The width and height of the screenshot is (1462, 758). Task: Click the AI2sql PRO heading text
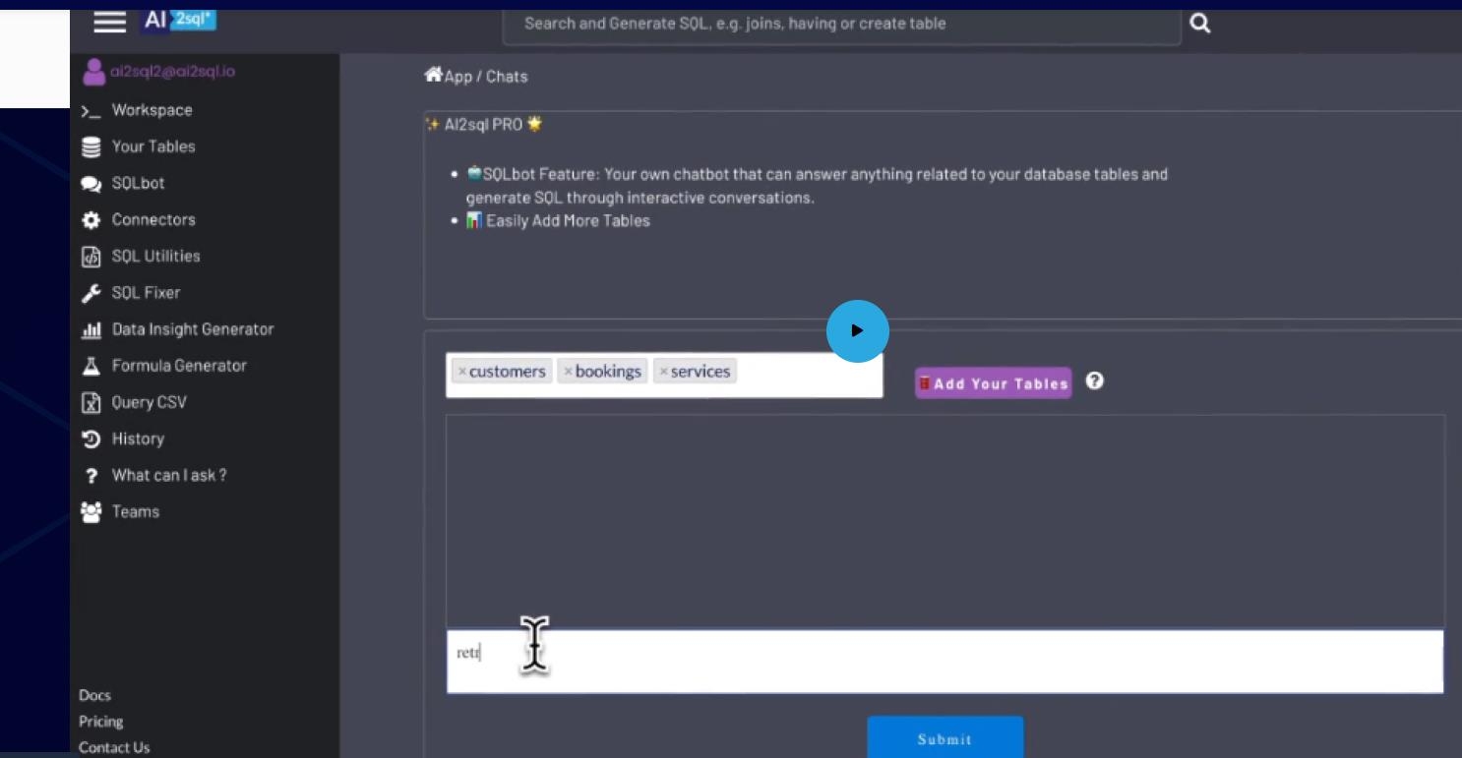483,125
